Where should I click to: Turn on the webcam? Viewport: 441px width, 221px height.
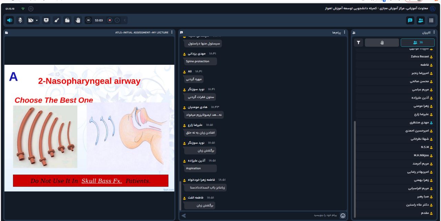coord(31,20)
